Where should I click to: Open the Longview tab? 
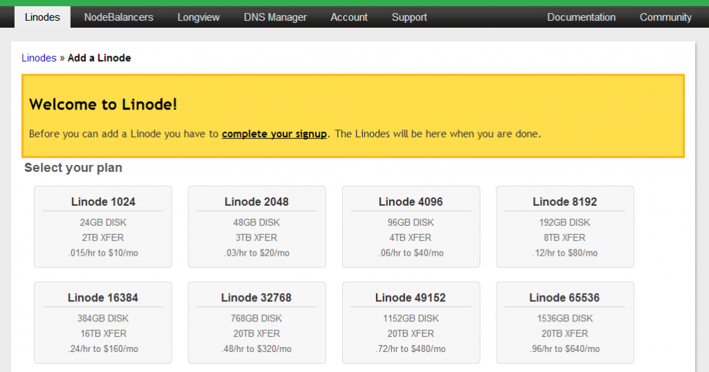coord(199,17)
